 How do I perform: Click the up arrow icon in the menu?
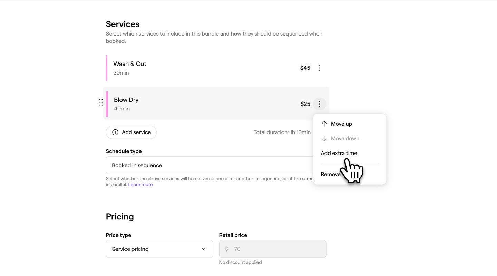pyautogui.click(x=324, y=124)
